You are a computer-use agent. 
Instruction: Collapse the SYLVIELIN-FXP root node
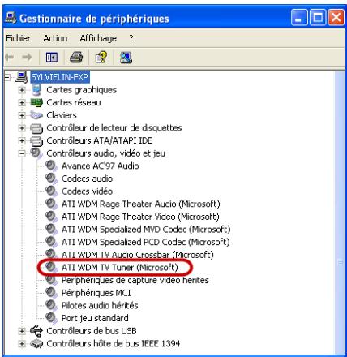(7, 77)
